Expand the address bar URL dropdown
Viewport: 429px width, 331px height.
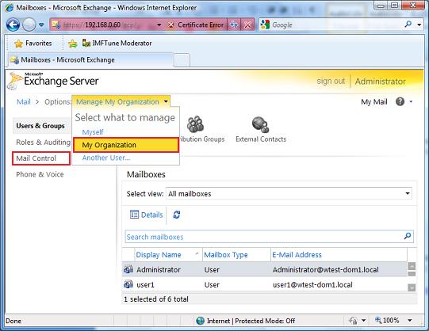(x=159, y=25)
